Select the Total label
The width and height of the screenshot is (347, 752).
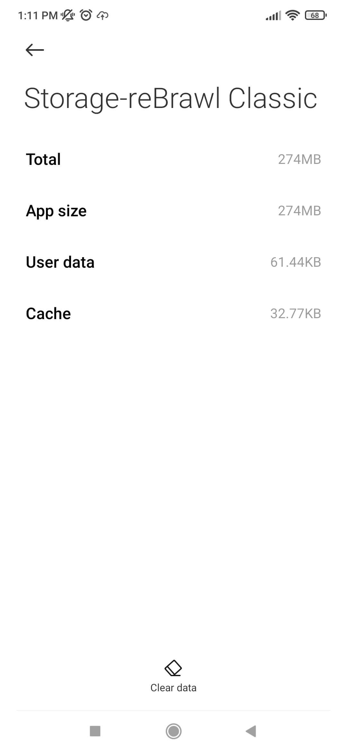[43, 159]
